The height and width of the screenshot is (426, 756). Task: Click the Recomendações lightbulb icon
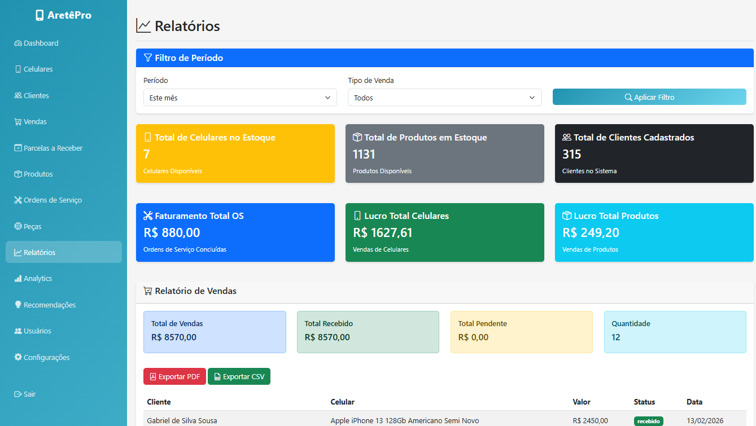pyautogui.click(x=18, y=305)
